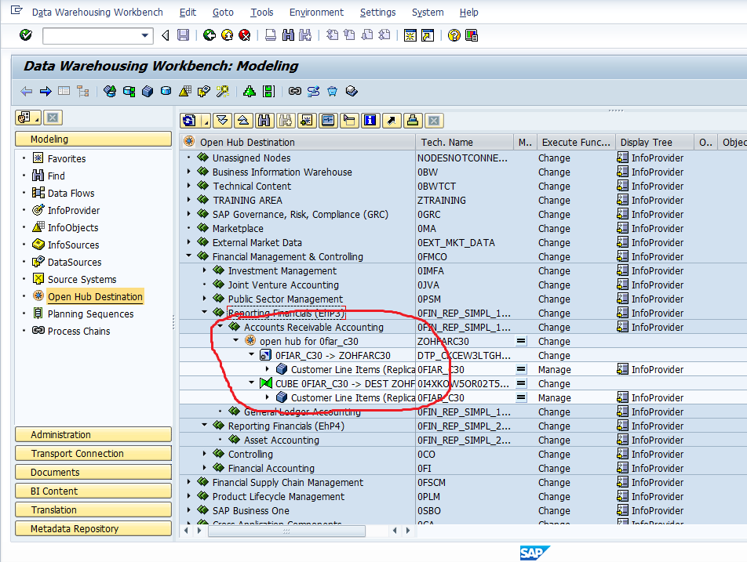Click the blue right arrow navigation icon
747x562 pixels.
[x=46, y=92]
